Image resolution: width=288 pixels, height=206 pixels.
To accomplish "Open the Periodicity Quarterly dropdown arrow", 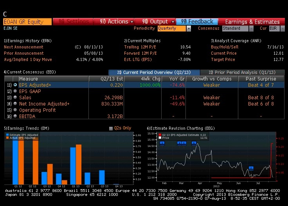I will point(189,29).
